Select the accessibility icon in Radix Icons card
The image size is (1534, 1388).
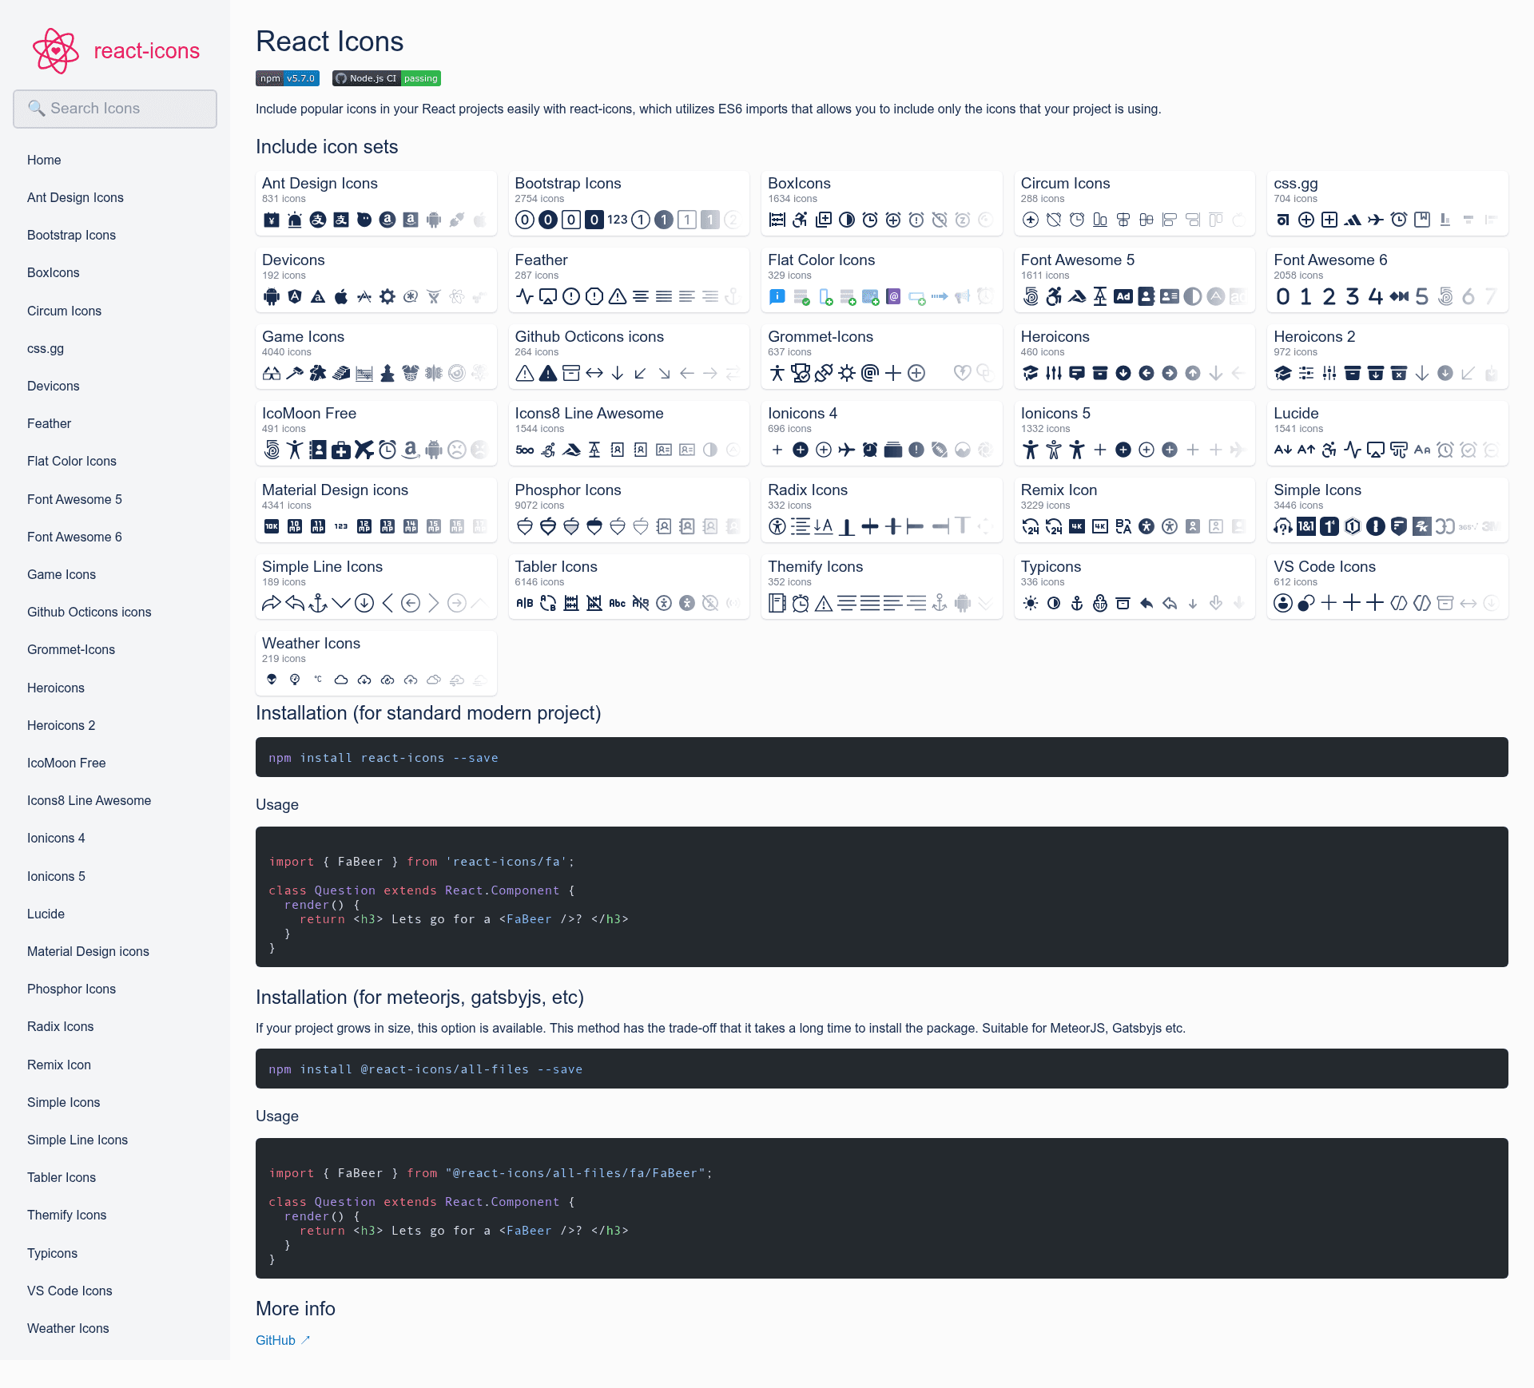click(777, 526)
